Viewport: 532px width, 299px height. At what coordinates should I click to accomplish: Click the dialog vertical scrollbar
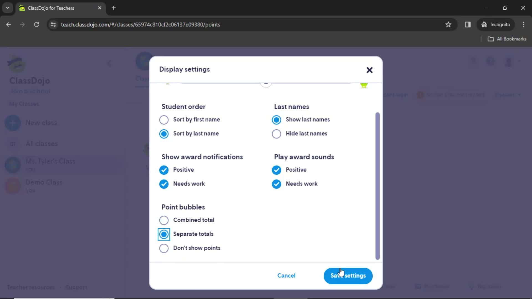[377, 186]
